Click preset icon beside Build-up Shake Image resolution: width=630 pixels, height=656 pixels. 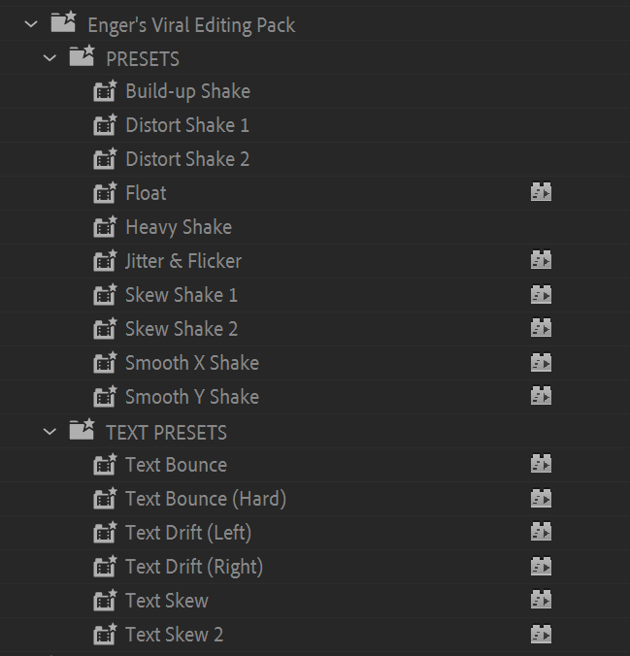(104, 92)
